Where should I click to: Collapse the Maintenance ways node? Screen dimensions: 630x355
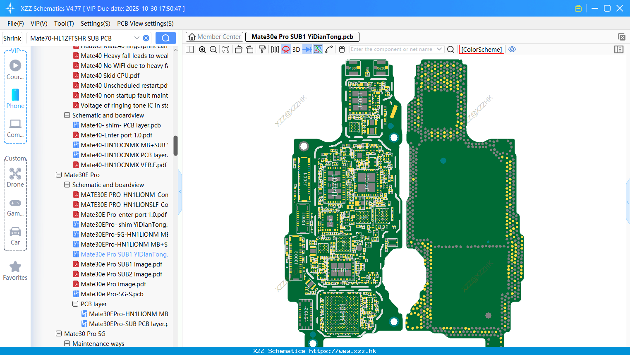[x=67, y=343]
